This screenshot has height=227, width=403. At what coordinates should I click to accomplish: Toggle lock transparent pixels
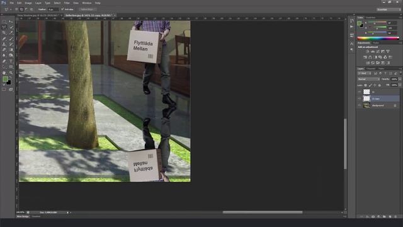click(x=365, y=85)
